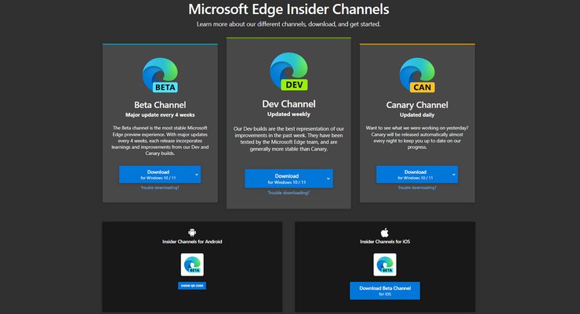Click the Android robot icon

(192, 233)
